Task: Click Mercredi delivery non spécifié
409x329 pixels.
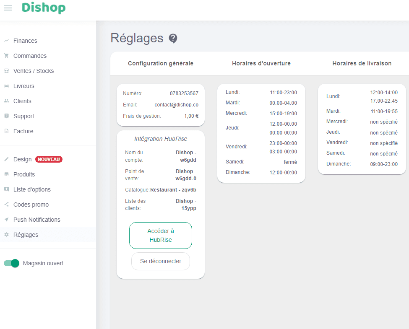Action: tap(384, 122)
